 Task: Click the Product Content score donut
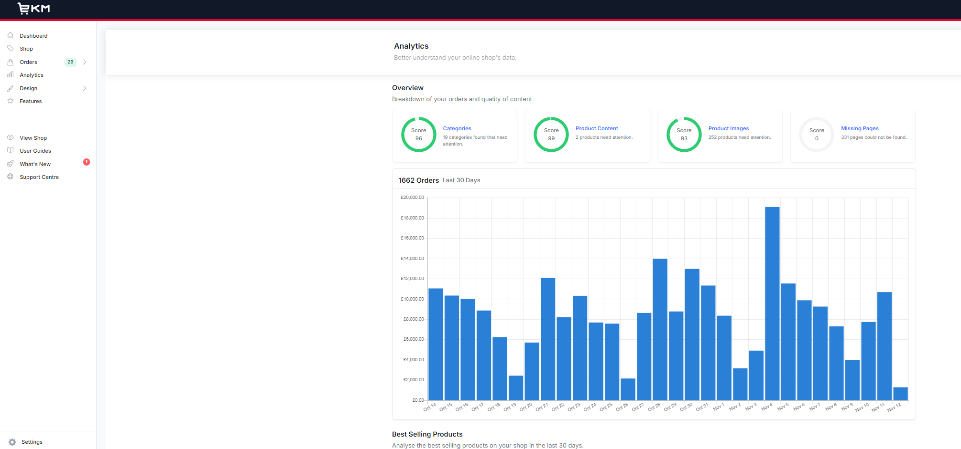coord(551,134)
